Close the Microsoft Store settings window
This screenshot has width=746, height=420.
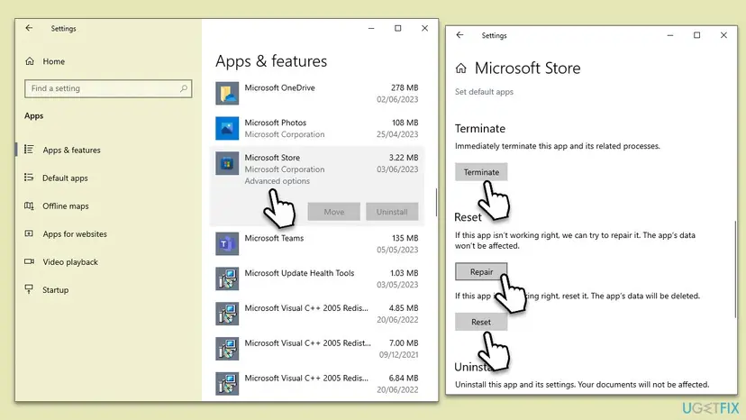[723, 35]
